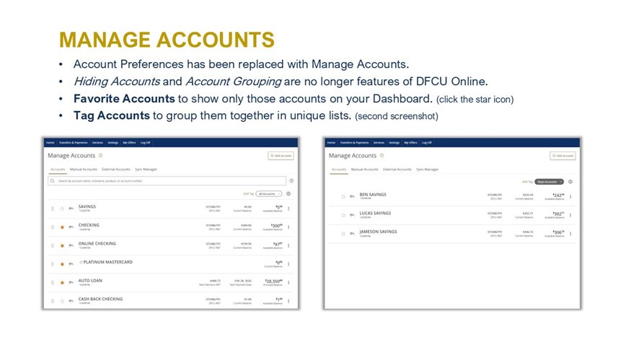The width and height of the screenshot is (631, 355).
Task: Select Accounts tab in left screenshot
Action: (58, 170)
